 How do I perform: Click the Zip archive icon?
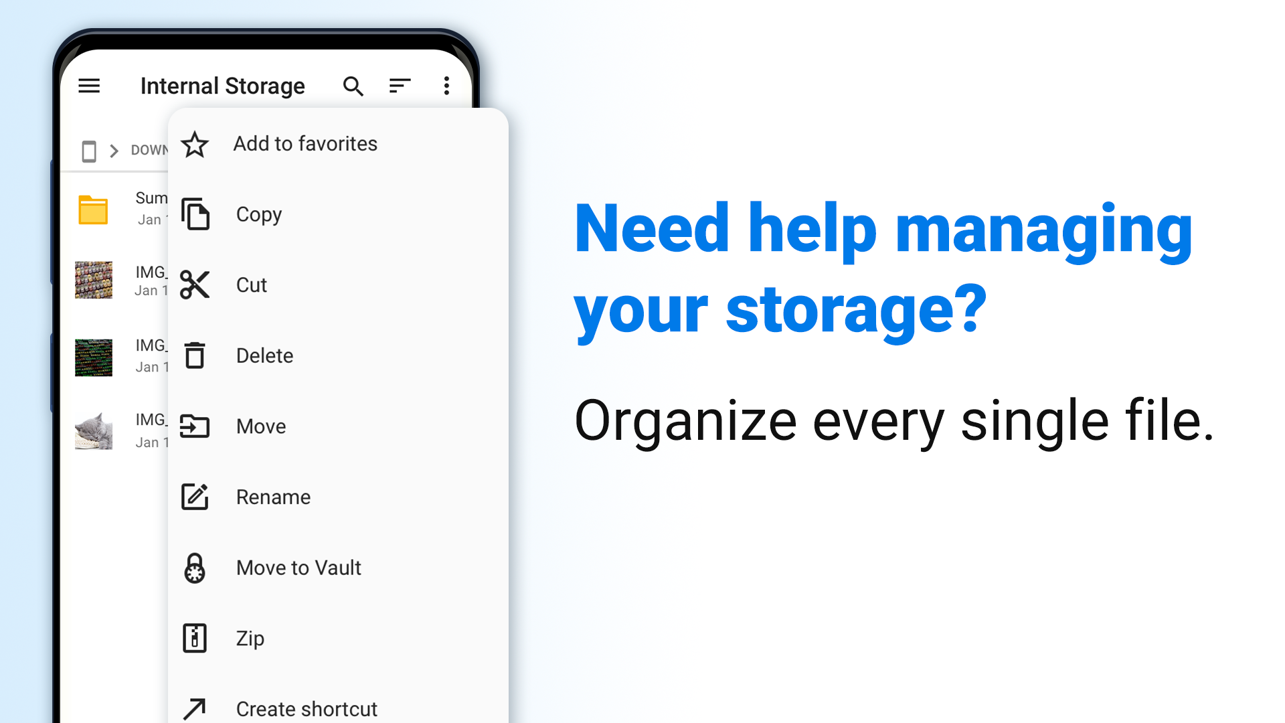pos(194,637)
